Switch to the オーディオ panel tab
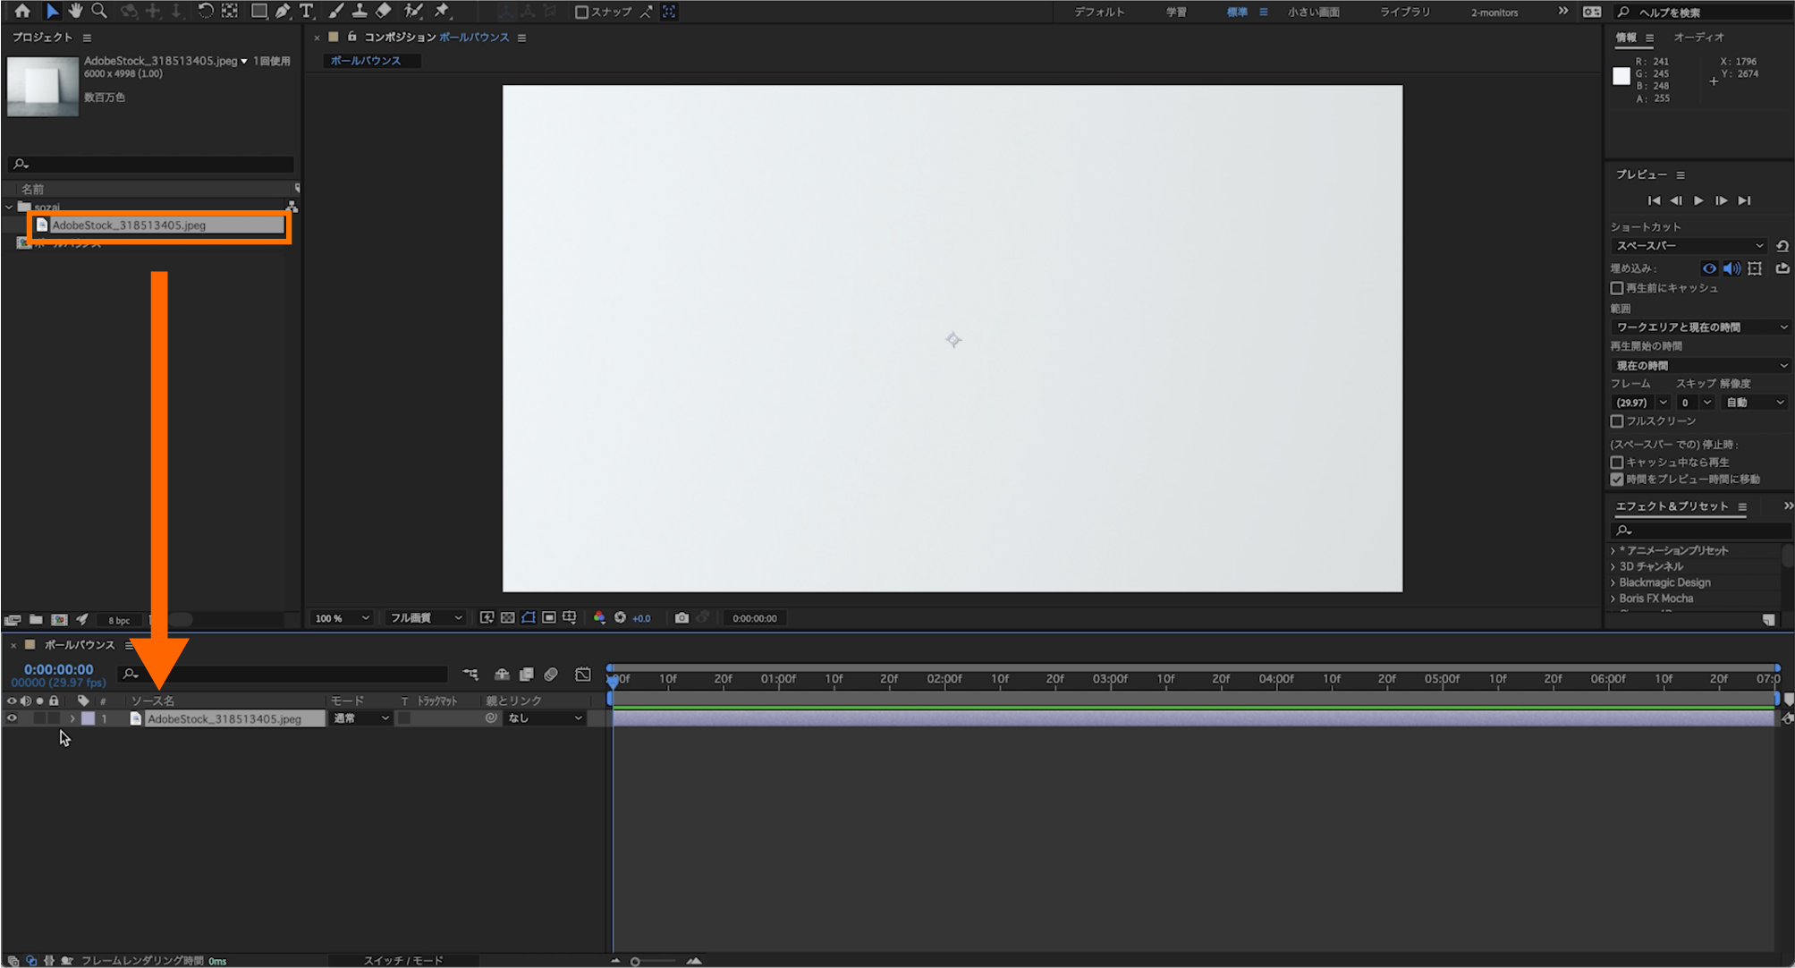Image resolution: width=1795 pixels, height=968 pixels. pos(1698,38)
